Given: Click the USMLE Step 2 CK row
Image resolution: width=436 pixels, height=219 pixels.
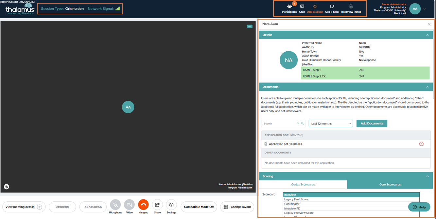Looking at the screenshot, I should click(365, 76).
